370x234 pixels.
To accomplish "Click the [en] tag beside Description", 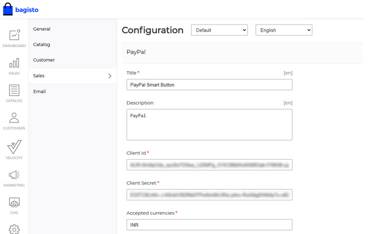I will (288, 103).
